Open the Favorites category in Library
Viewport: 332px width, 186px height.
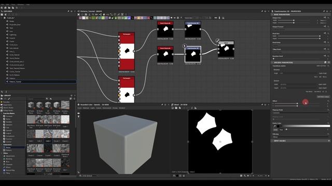pos(6,102)
